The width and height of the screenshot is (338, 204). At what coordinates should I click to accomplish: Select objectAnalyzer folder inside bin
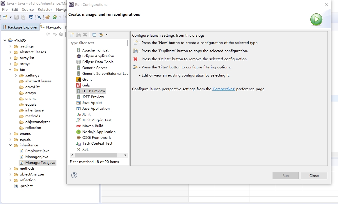(35, 122)
